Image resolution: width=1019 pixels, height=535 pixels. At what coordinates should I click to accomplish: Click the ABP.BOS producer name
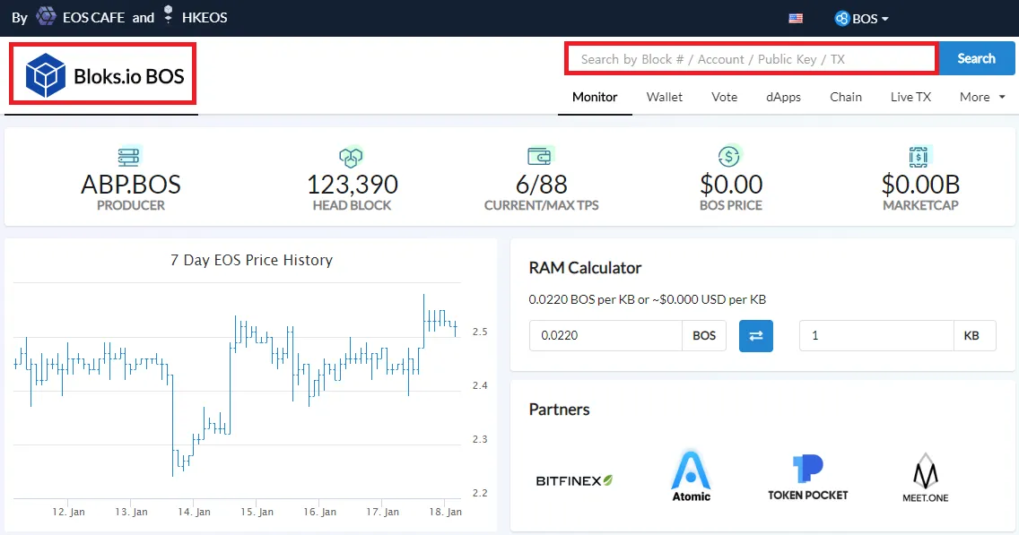(131, 185)
